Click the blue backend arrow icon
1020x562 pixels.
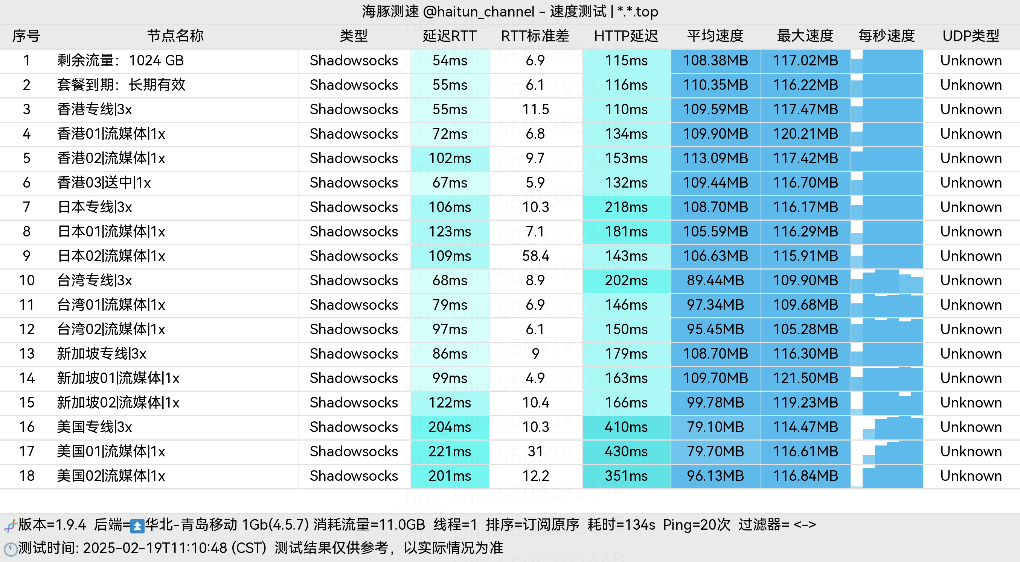coord(137,526)
